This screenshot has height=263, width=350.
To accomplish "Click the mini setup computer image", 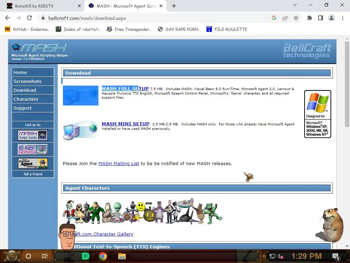I will [x=81, y=130].
